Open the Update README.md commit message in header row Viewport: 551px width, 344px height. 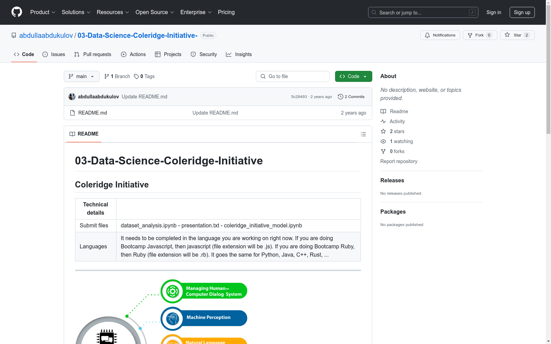pos(144,97)
